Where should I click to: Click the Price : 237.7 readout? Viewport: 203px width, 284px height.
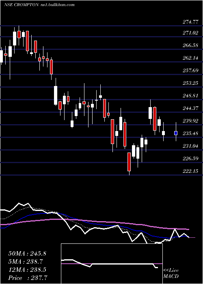(x=28, y=278)
